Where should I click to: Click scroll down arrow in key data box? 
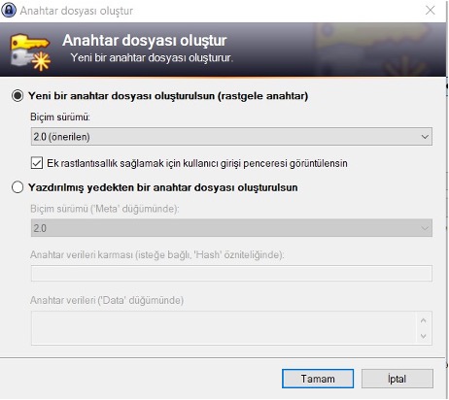(424, 336)
